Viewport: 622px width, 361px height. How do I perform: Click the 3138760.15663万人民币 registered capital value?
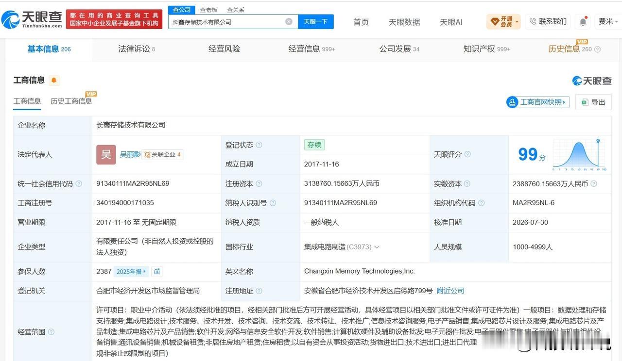(342, 183)
